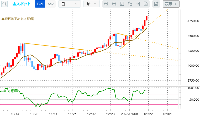The image size is (200, 115).
Task: Click the 10/14 date axis label
Action: pos(15,114)
